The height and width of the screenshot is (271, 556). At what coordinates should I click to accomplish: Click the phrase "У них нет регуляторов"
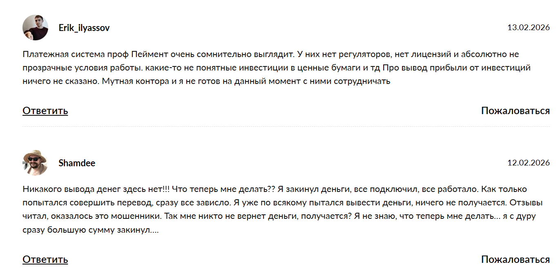coord(350,54)
